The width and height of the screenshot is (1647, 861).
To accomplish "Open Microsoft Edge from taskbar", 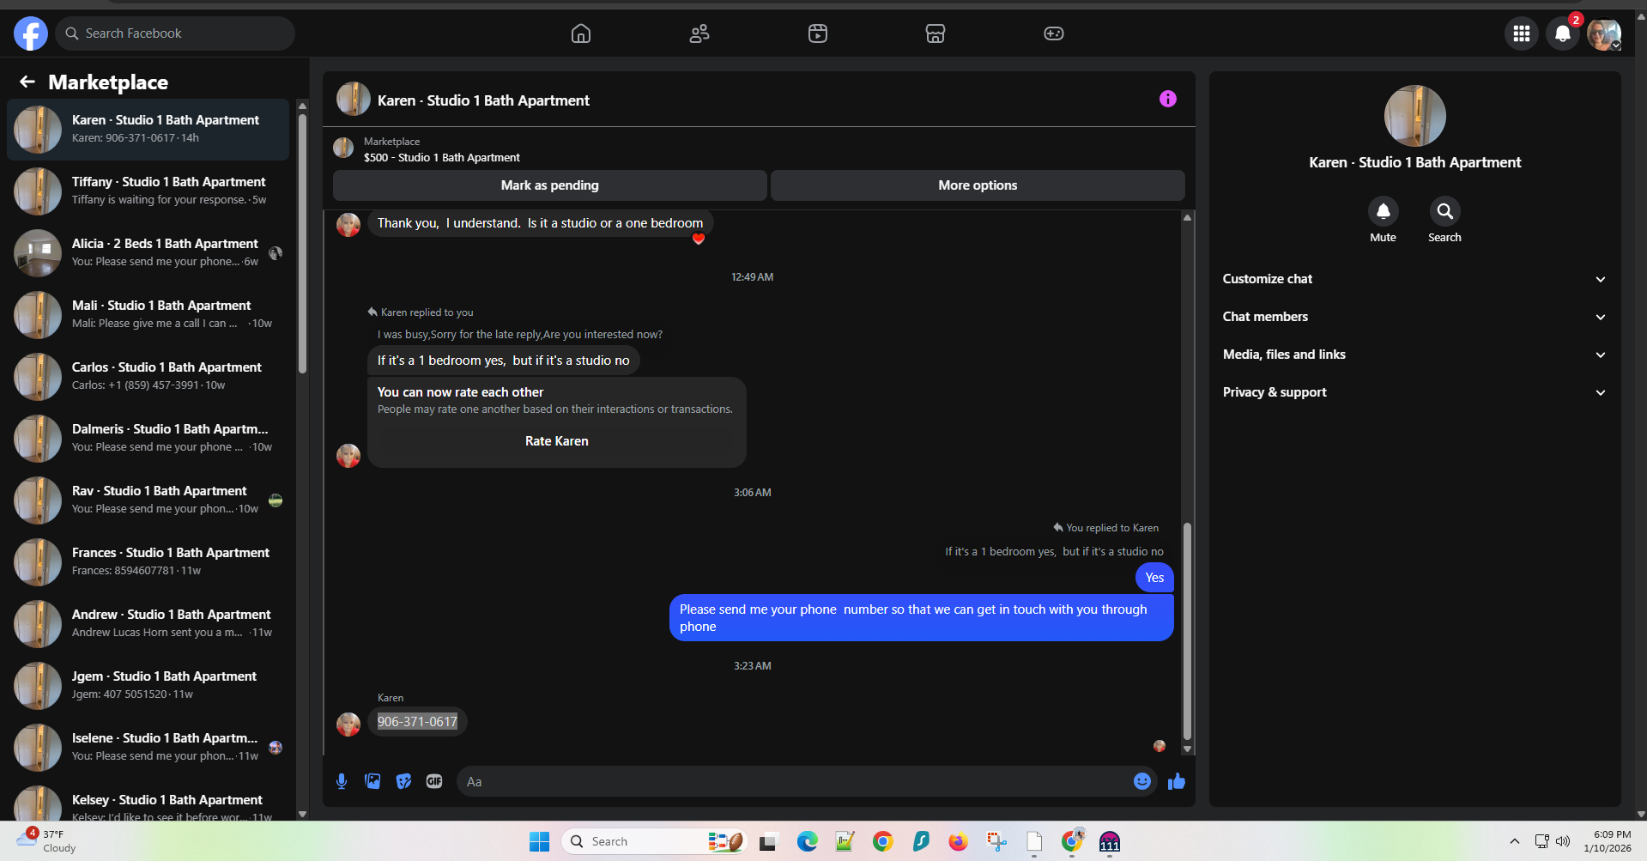I will pyautogui.click(x=807, y=841).
